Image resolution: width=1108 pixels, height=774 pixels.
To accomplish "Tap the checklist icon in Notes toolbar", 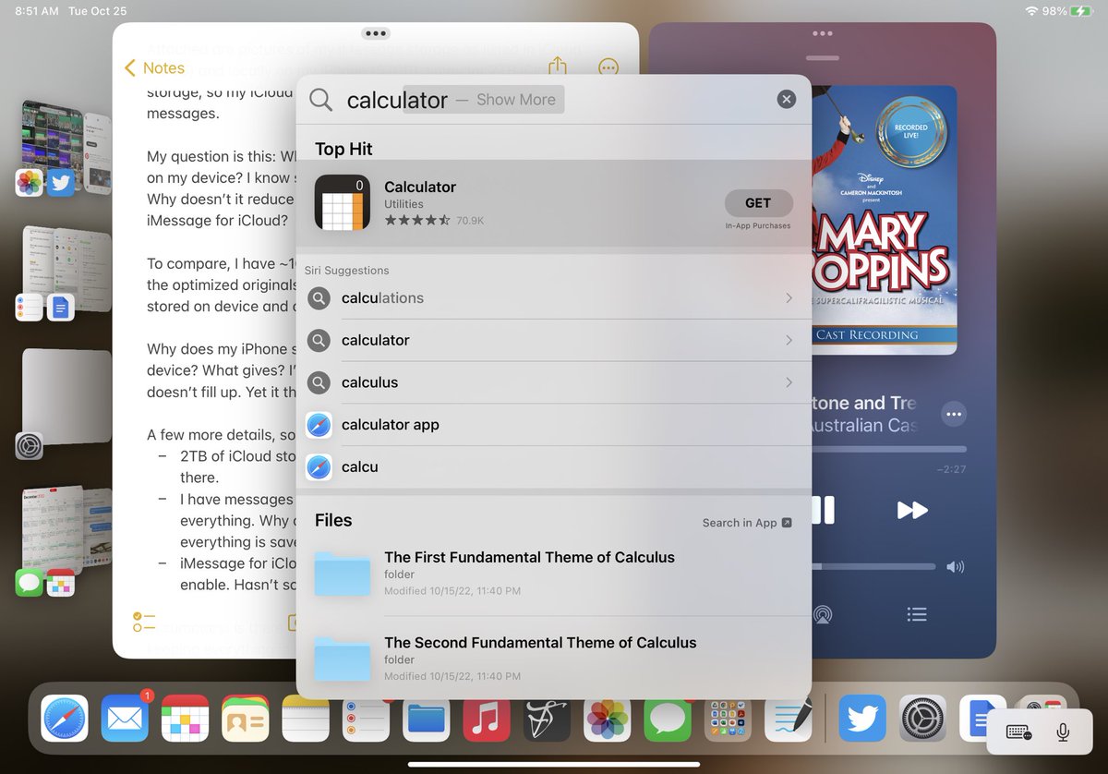I will point(143,622).
